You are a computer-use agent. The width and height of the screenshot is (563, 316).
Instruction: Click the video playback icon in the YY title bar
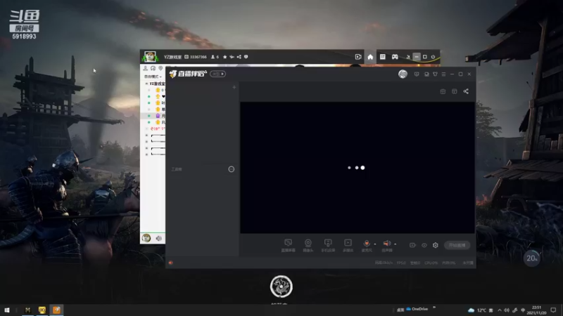point(358,57)
